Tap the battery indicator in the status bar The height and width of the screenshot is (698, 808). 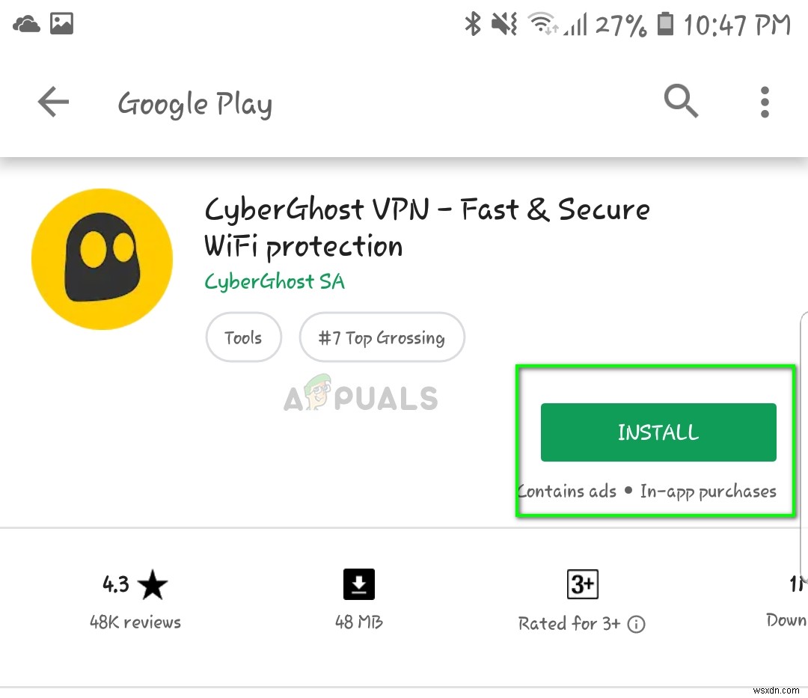coord(664,24)
